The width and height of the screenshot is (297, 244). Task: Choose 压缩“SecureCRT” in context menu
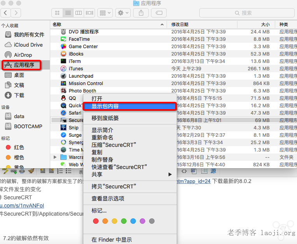[130, 145]
